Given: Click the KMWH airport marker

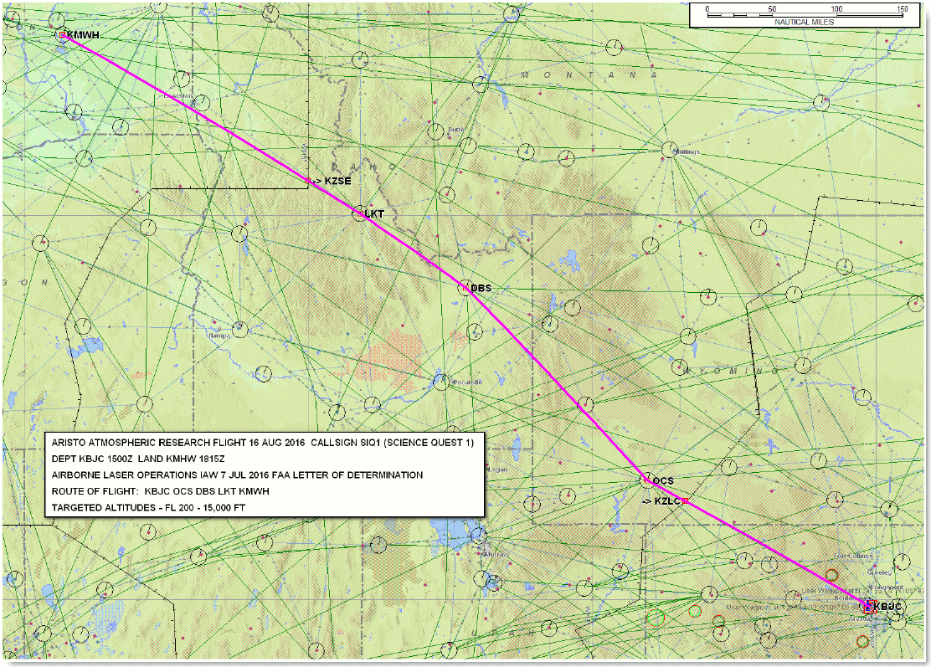Looking at the screenshot, I should 63,35.
